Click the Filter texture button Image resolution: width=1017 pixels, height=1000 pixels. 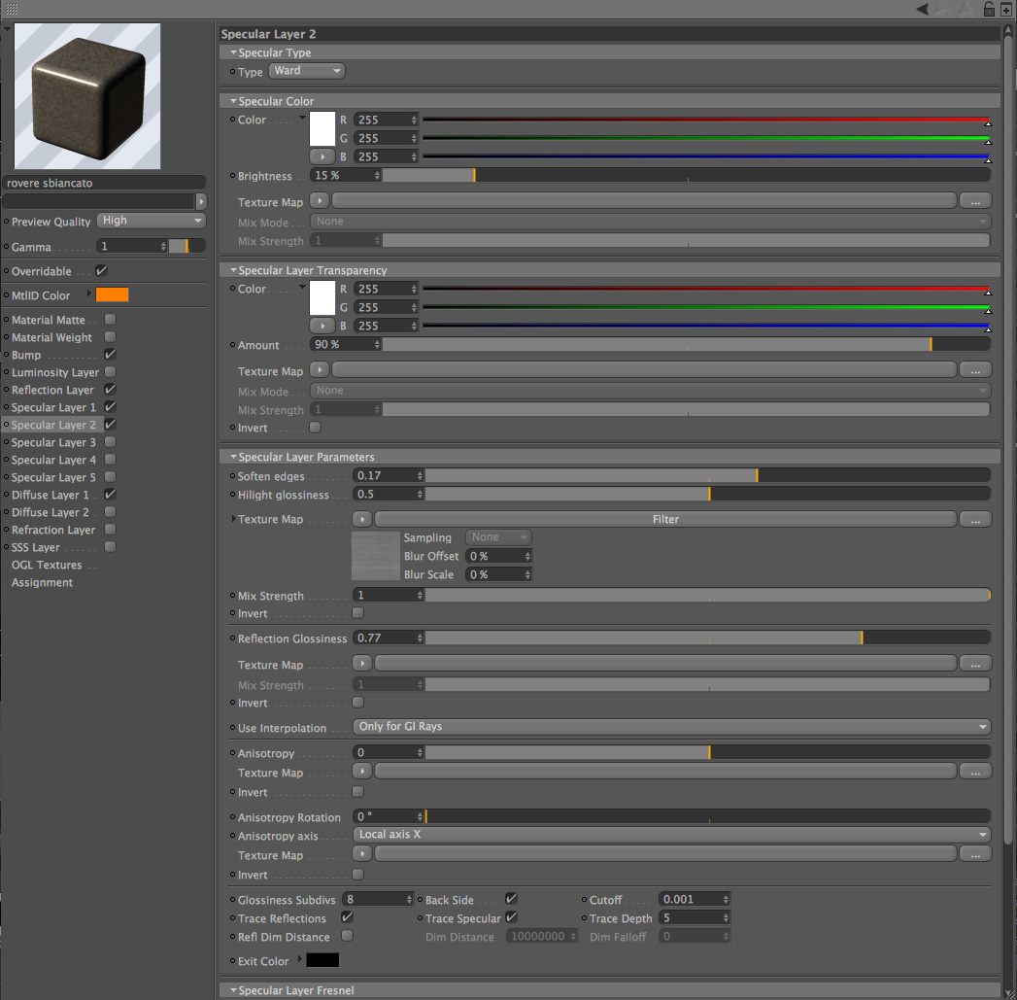[665, 519]
